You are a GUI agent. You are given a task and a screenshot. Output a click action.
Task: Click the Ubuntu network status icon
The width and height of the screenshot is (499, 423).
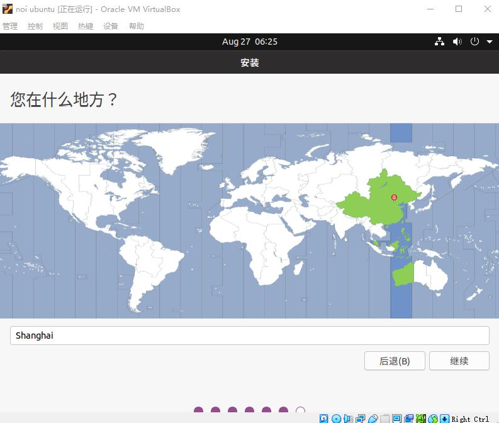click(x=439, y=42)
